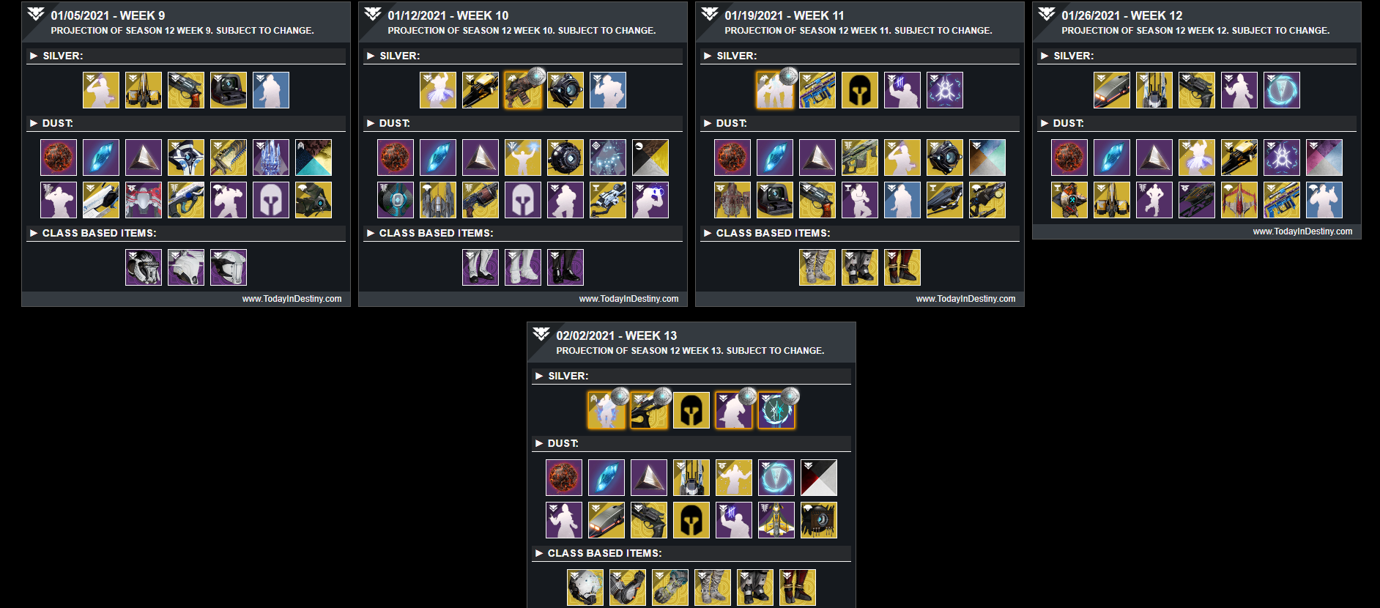Pick the pyramid triangle item in Week 13 Dust

pyautogui.click(x=649, y=478)
